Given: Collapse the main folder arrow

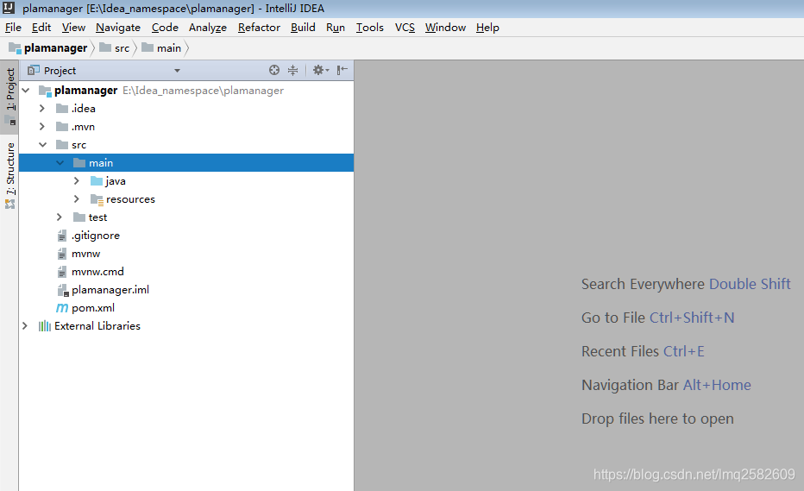Looking at the screenshot, I should click(x=60, y=162).
